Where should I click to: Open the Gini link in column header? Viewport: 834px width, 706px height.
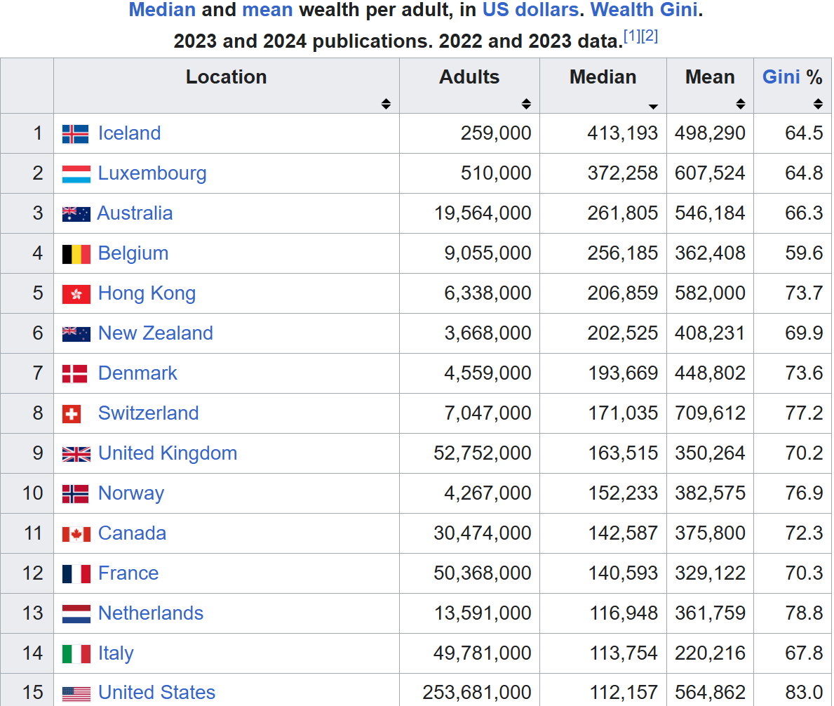click(781, 77)
